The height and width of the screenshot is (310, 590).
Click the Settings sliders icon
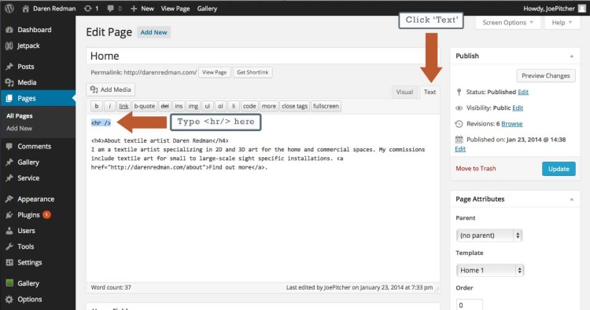click(x=9, y=262)
